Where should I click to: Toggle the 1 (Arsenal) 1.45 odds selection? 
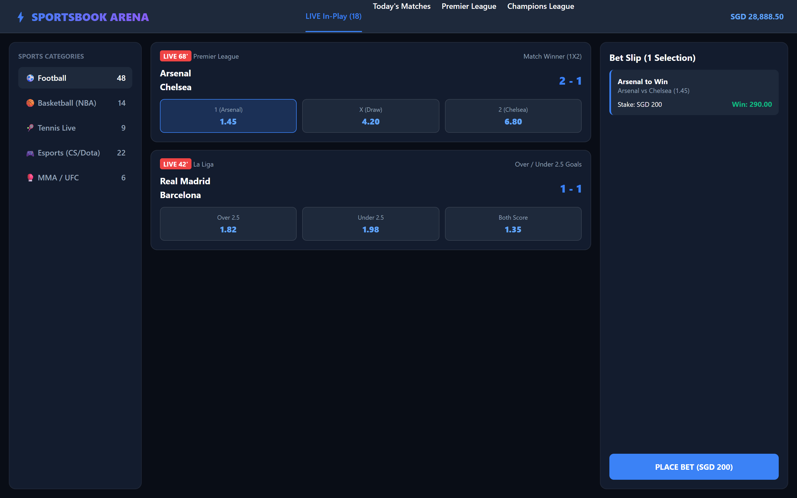pos(228,116)
